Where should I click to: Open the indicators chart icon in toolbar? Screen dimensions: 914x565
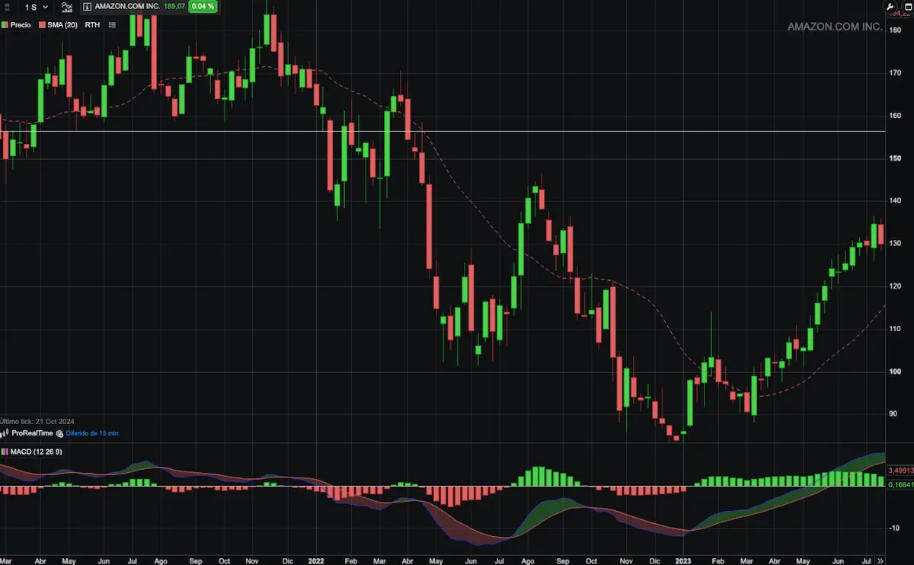(67, 7)
